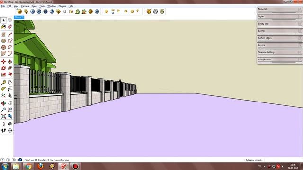Collapse the Styles panel toggle
Viewport: 303px width, 170px height.
pyautogui.click(x=300, y=17)
